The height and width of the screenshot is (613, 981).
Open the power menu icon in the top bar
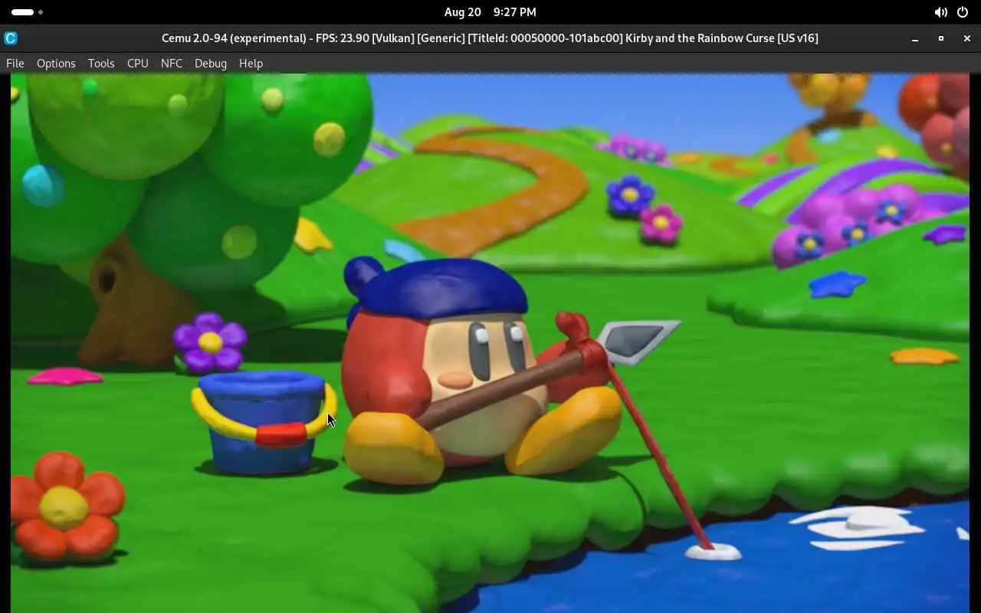click(x=963, y=12)
